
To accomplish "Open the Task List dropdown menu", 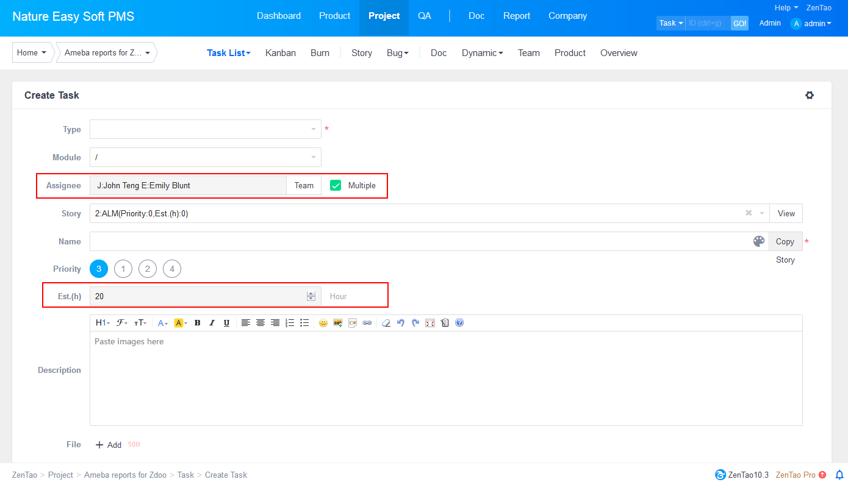I will pos(228,53).
